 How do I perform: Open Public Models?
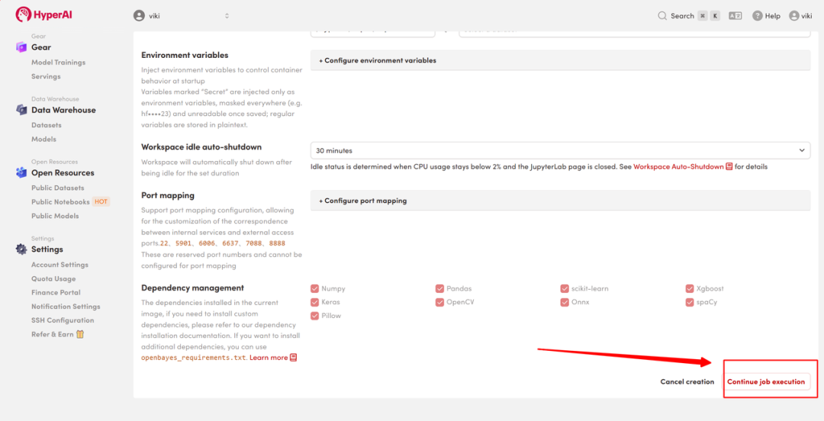point(55,216)
